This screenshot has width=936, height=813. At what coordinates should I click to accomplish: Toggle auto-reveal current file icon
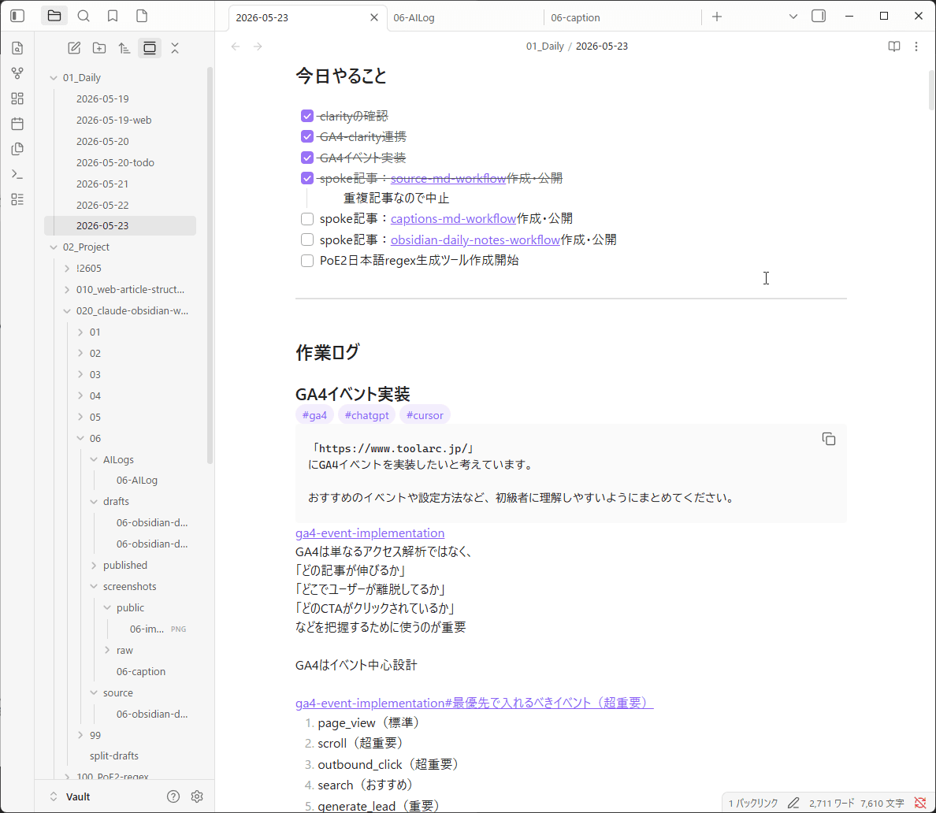pos(149,48)
